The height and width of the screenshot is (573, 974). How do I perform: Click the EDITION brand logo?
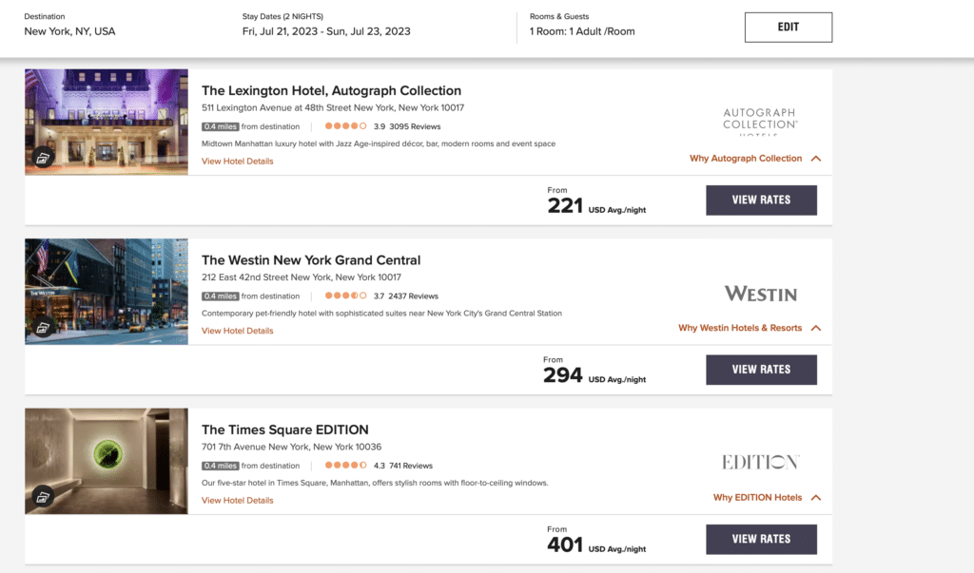760,462
